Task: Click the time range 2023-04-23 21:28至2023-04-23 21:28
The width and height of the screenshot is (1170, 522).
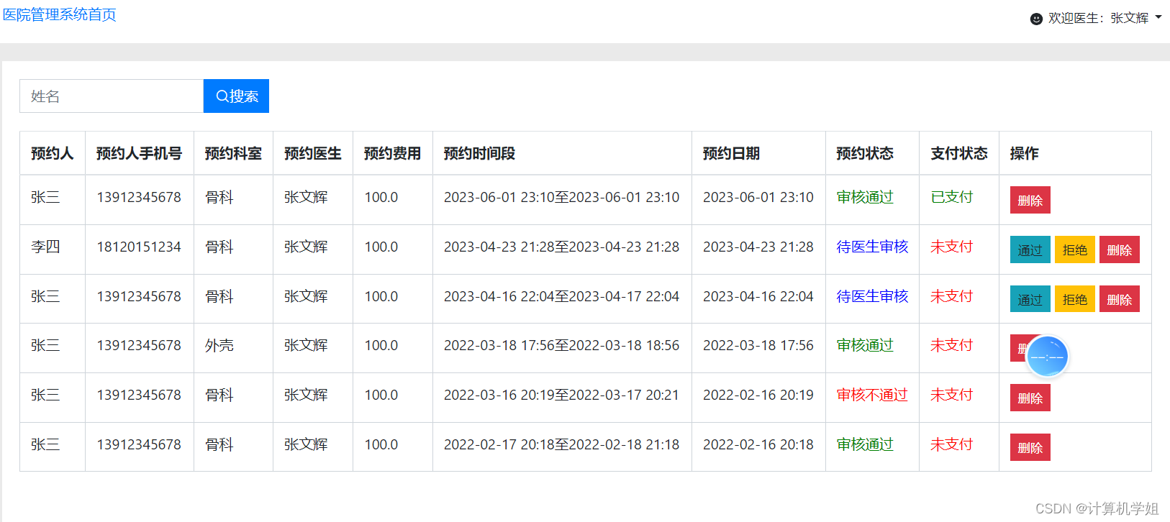Action: [x=561, y=247]
